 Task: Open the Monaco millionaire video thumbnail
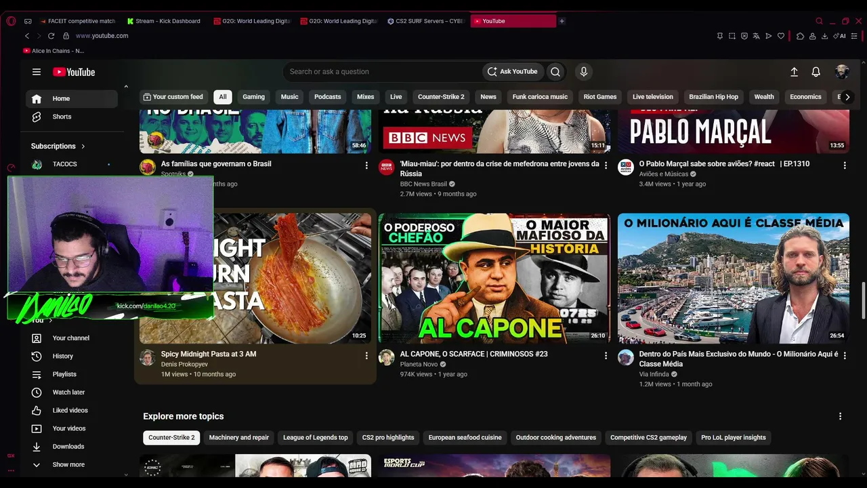coord(734,279)
